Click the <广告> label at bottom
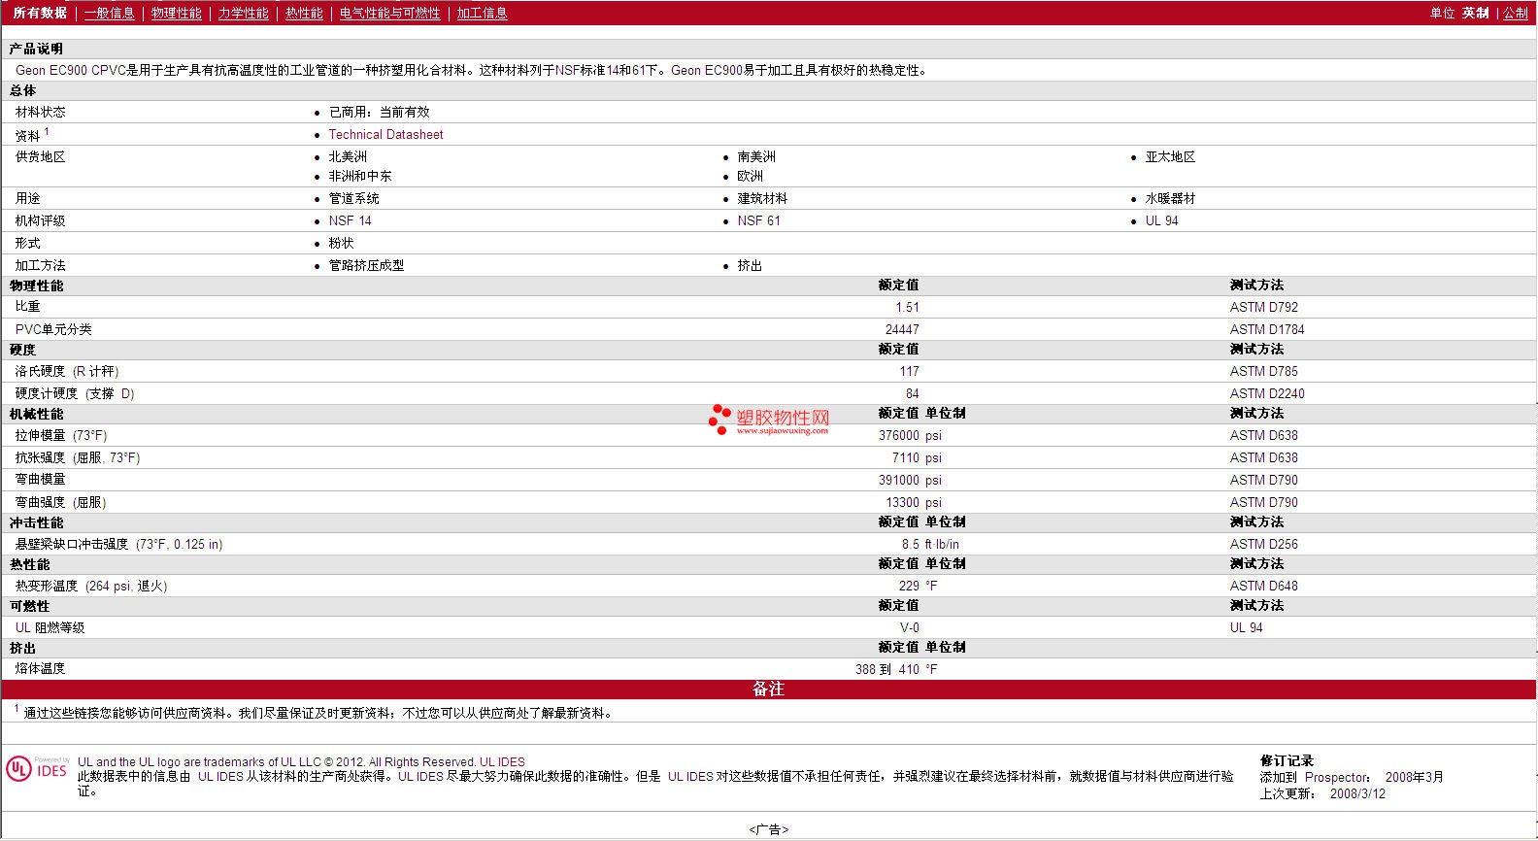This screenshot has width=1538, height=841. point(768,830)
